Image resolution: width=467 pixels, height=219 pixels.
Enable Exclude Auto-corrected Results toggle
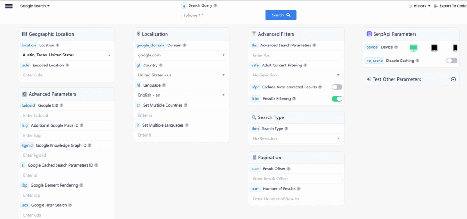[x=337, y=87]
